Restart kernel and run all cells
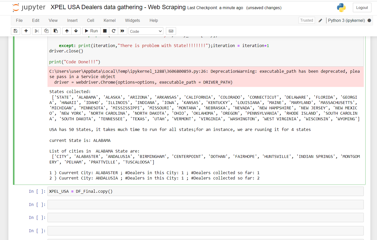 click(122, 31)
